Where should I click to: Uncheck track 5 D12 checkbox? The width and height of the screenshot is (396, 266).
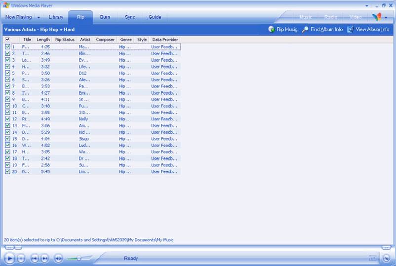click(x=7, y=73)
